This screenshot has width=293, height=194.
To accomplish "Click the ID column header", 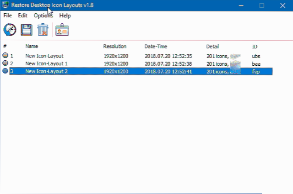I will [x=255, y=47].
